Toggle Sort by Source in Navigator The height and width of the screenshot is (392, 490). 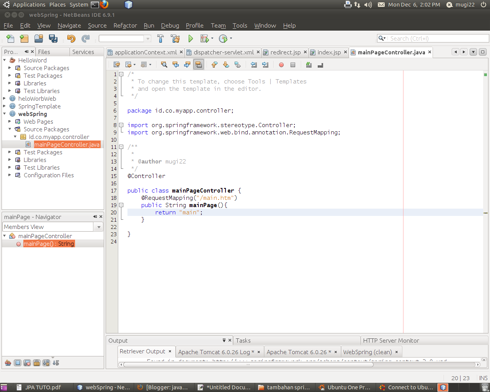pos(56,363)
